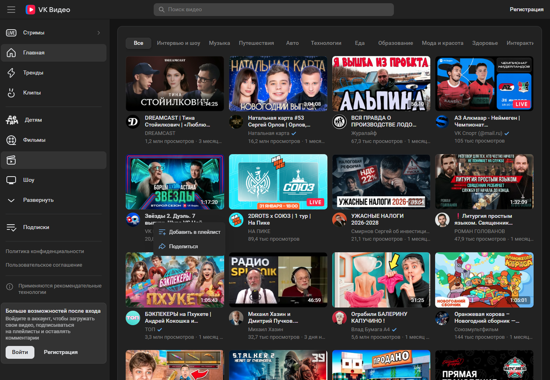The width and height of the screenshot is (550, 380).
Task: Open Пользовательское соглашение link
Action: pos(44,265)
